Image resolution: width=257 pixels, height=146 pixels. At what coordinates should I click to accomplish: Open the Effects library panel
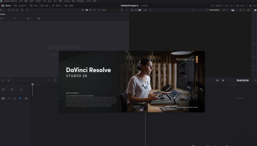click(56, 6)
